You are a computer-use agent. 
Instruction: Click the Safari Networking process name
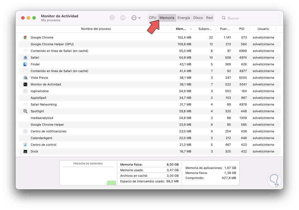[44, 104]
